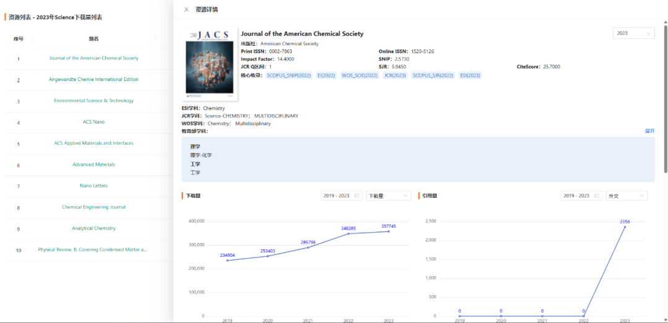Click the 2023 data point 357745
This screenshot has height=323, width=668.
[x=389, y=231]
